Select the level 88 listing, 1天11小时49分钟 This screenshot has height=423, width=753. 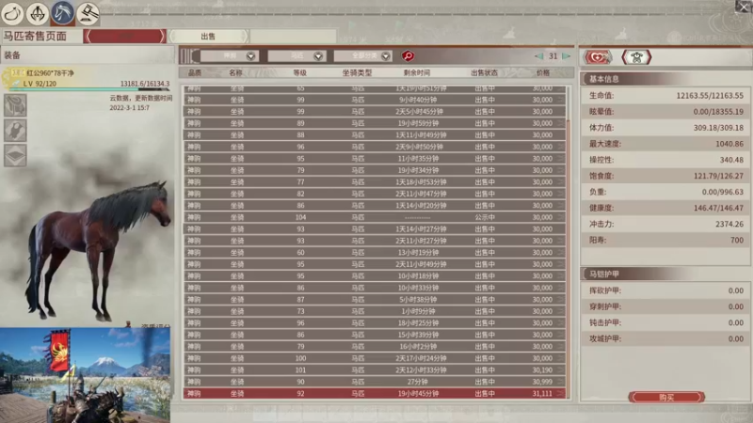(374, 134)
